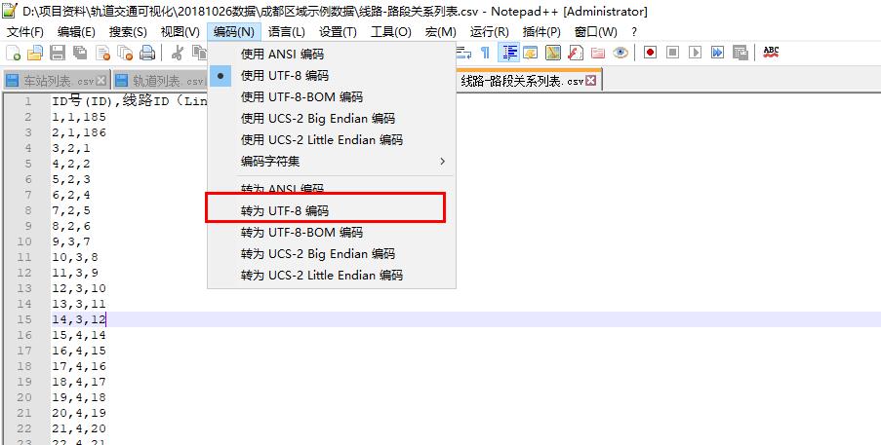The width and height of the screenshot is (881, 445).
Task: Toggle the eye monitoring icon
Action: [x=621, y=53]
